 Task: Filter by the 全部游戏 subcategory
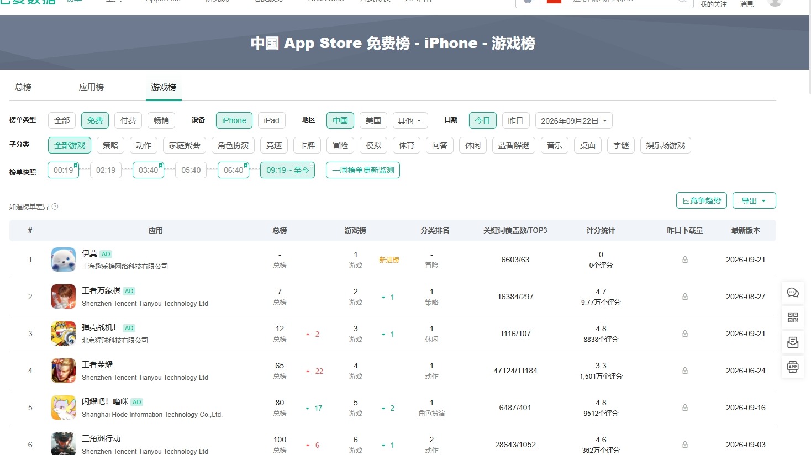[x=70, y=145]
